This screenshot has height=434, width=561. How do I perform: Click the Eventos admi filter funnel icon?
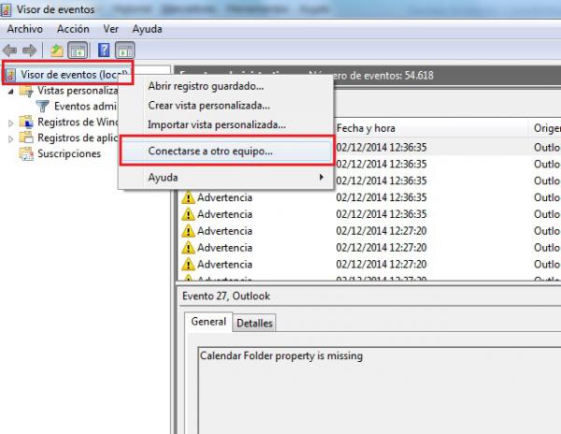[x=43, y=107]
